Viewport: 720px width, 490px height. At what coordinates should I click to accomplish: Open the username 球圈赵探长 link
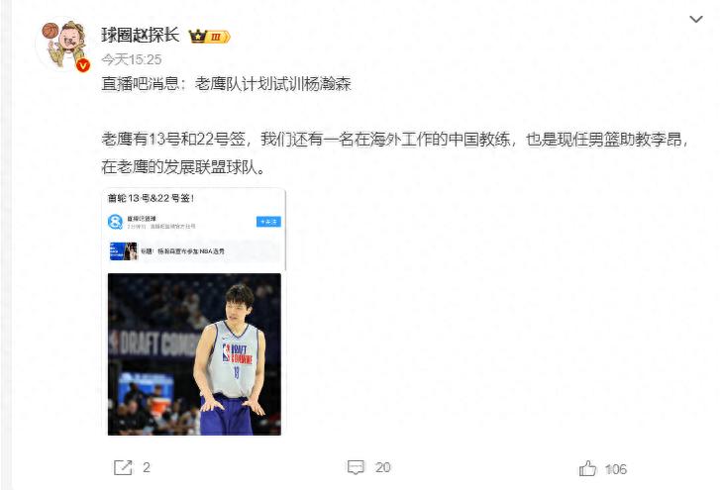point(140,35)
